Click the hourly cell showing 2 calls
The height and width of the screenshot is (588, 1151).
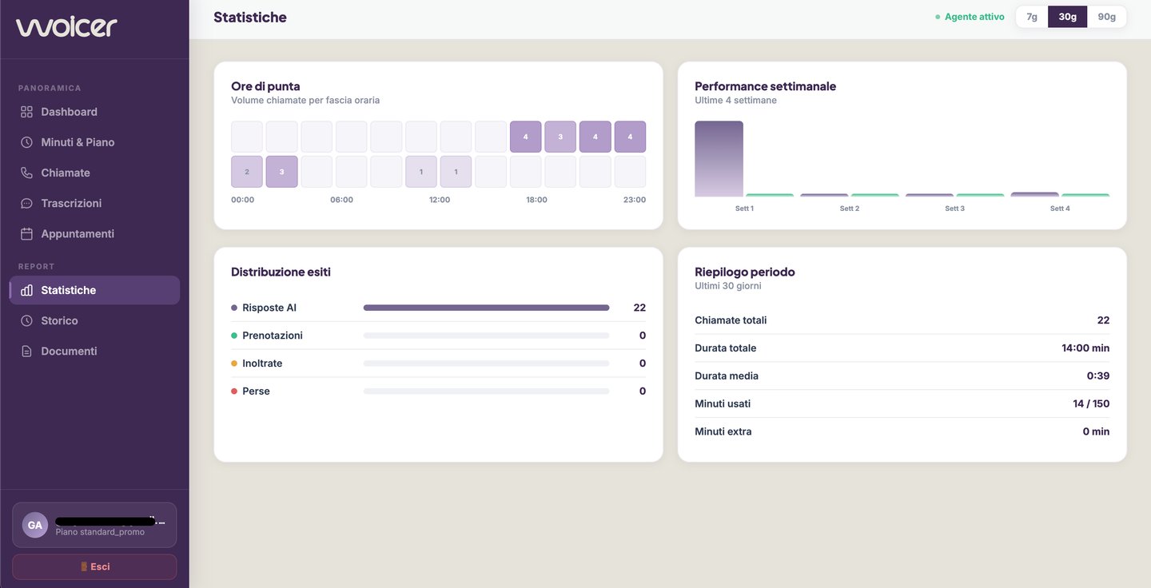pyautogui.click(x=247, y=172)
